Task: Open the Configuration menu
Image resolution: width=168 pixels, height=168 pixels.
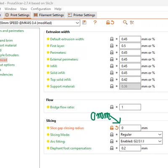Action: [41, 9]
